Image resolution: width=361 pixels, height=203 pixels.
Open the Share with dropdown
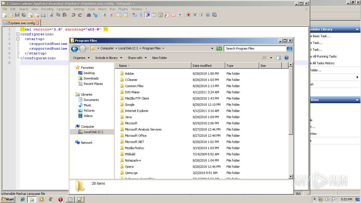click(x=137, y=58)
